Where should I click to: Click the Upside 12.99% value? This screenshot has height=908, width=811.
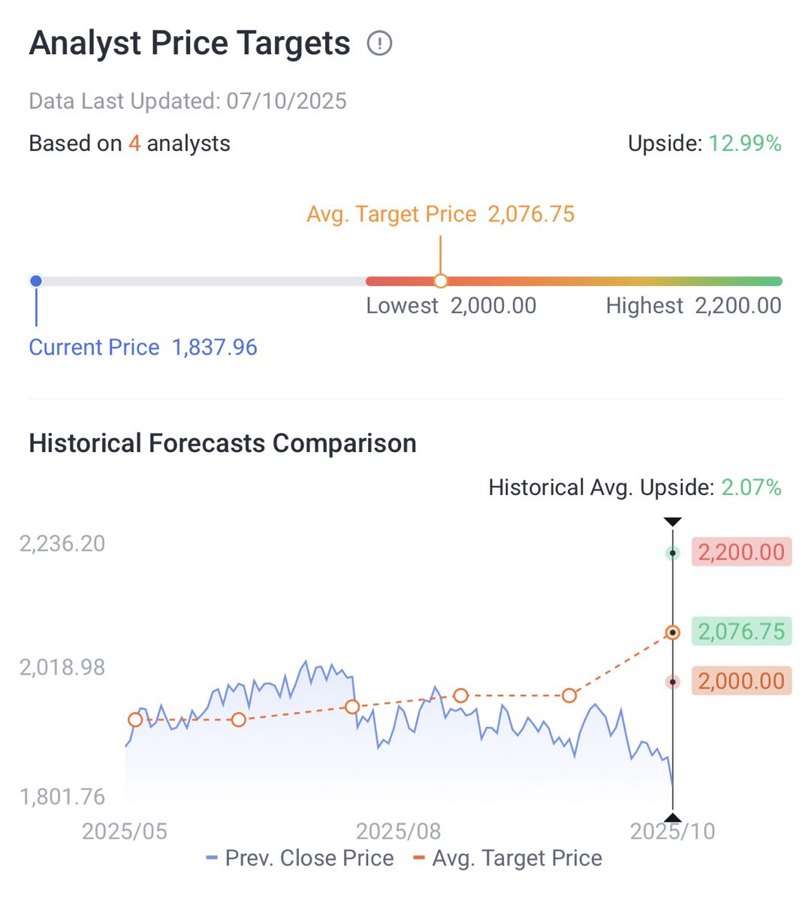(x=744, y=143)
